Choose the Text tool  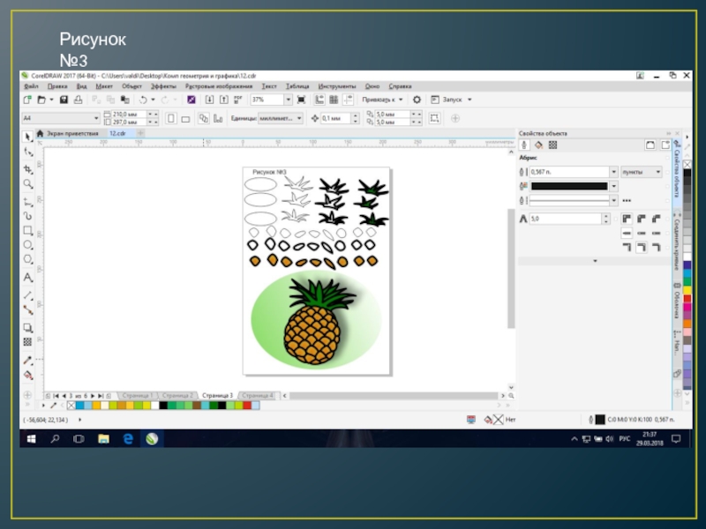(28, 278)
